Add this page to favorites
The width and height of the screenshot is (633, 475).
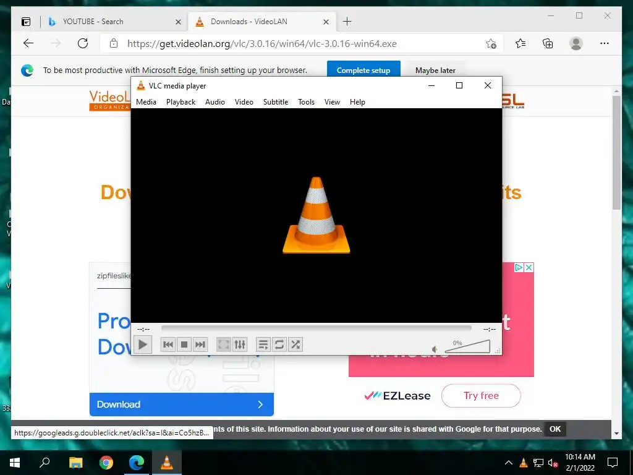pos(491,43)
